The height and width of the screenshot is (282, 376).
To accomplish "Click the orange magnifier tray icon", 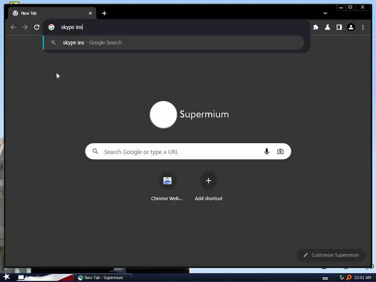I will (349, 278).
